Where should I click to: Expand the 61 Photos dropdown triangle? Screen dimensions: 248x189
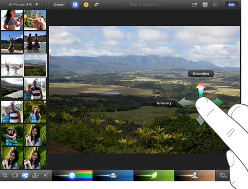[37, 4]
